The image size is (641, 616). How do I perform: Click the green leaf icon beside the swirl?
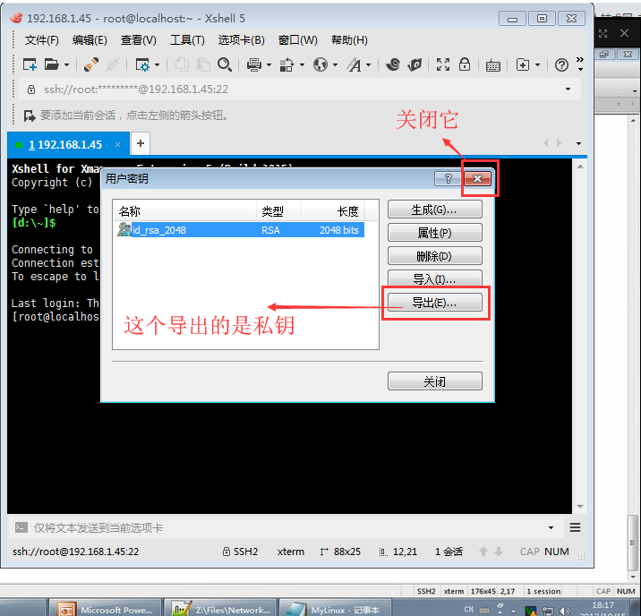tap(415, 64)
